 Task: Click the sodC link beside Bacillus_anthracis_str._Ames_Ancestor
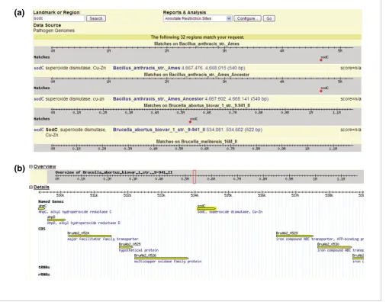[39, 98]
